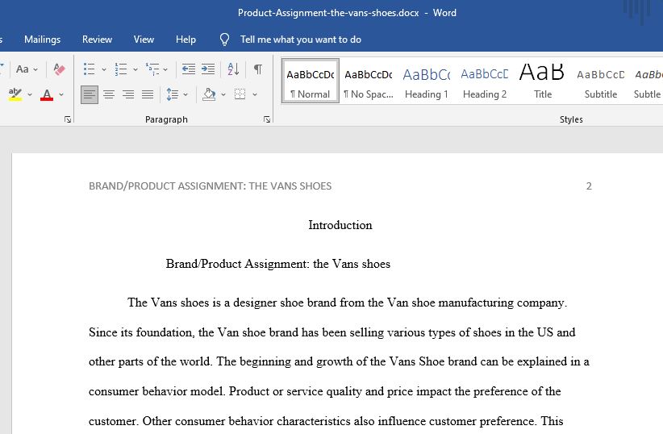Viewport: 663px width, 434px height.
Task: Click the Change Case Aa button
Action: coord(22,69)
